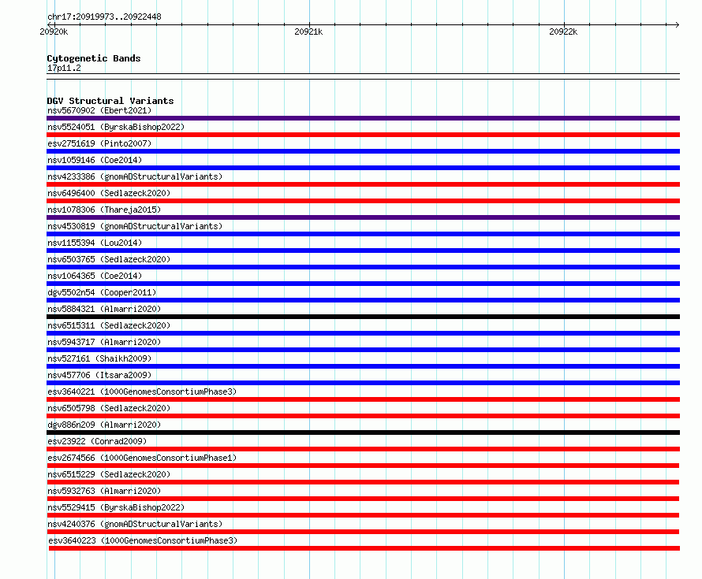Image resolution: width=702 pixels, height=579 pixels.
Task: Click the 20922k ruler label
Action: 563,32
